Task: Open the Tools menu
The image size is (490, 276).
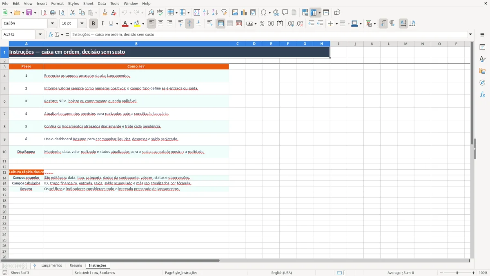Action: tap(115, 3)
